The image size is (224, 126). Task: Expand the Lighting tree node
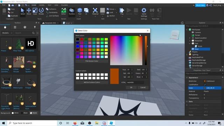tap(187, 55)
